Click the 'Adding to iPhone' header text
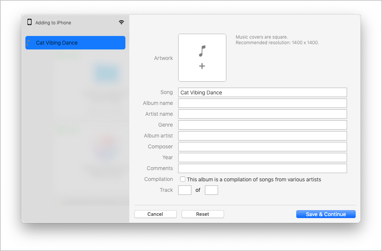This screenshot has width=382, height=251. click(x=53, y=22)
